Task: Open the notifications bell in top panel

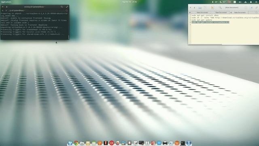Action: coord(251,2)
